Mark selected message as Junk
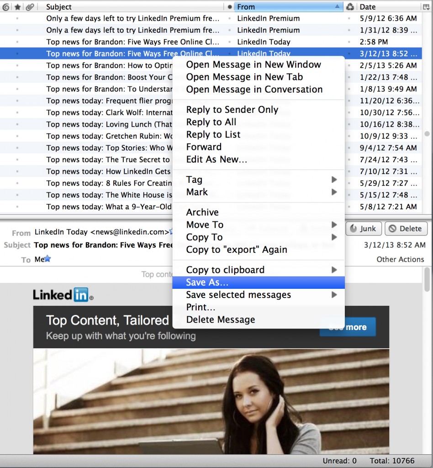The height and width of the screenshot is (468, 433). pyautogui.click(x=364, y=229)
